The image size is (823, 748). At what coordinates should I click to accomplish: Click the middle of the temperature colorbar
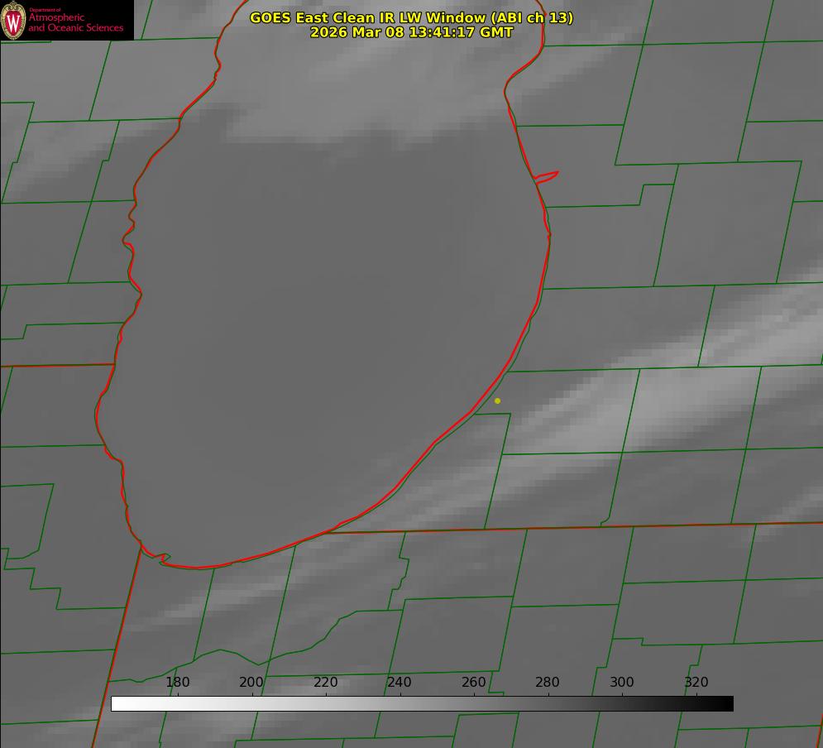click(422, 703)
